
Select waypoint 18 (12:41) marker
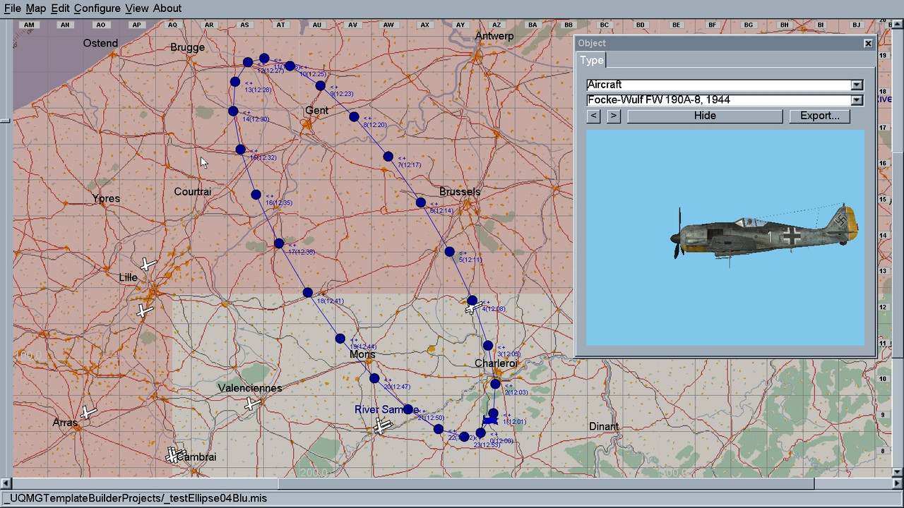pyautogui.click(x=307, y=292)
